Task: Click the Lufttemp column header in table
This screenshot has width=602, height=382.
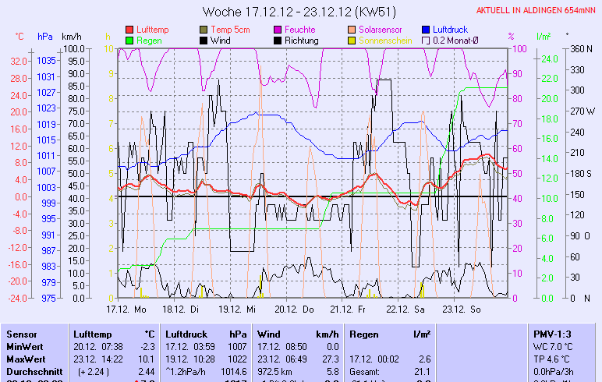Action: tap(91, 334)
